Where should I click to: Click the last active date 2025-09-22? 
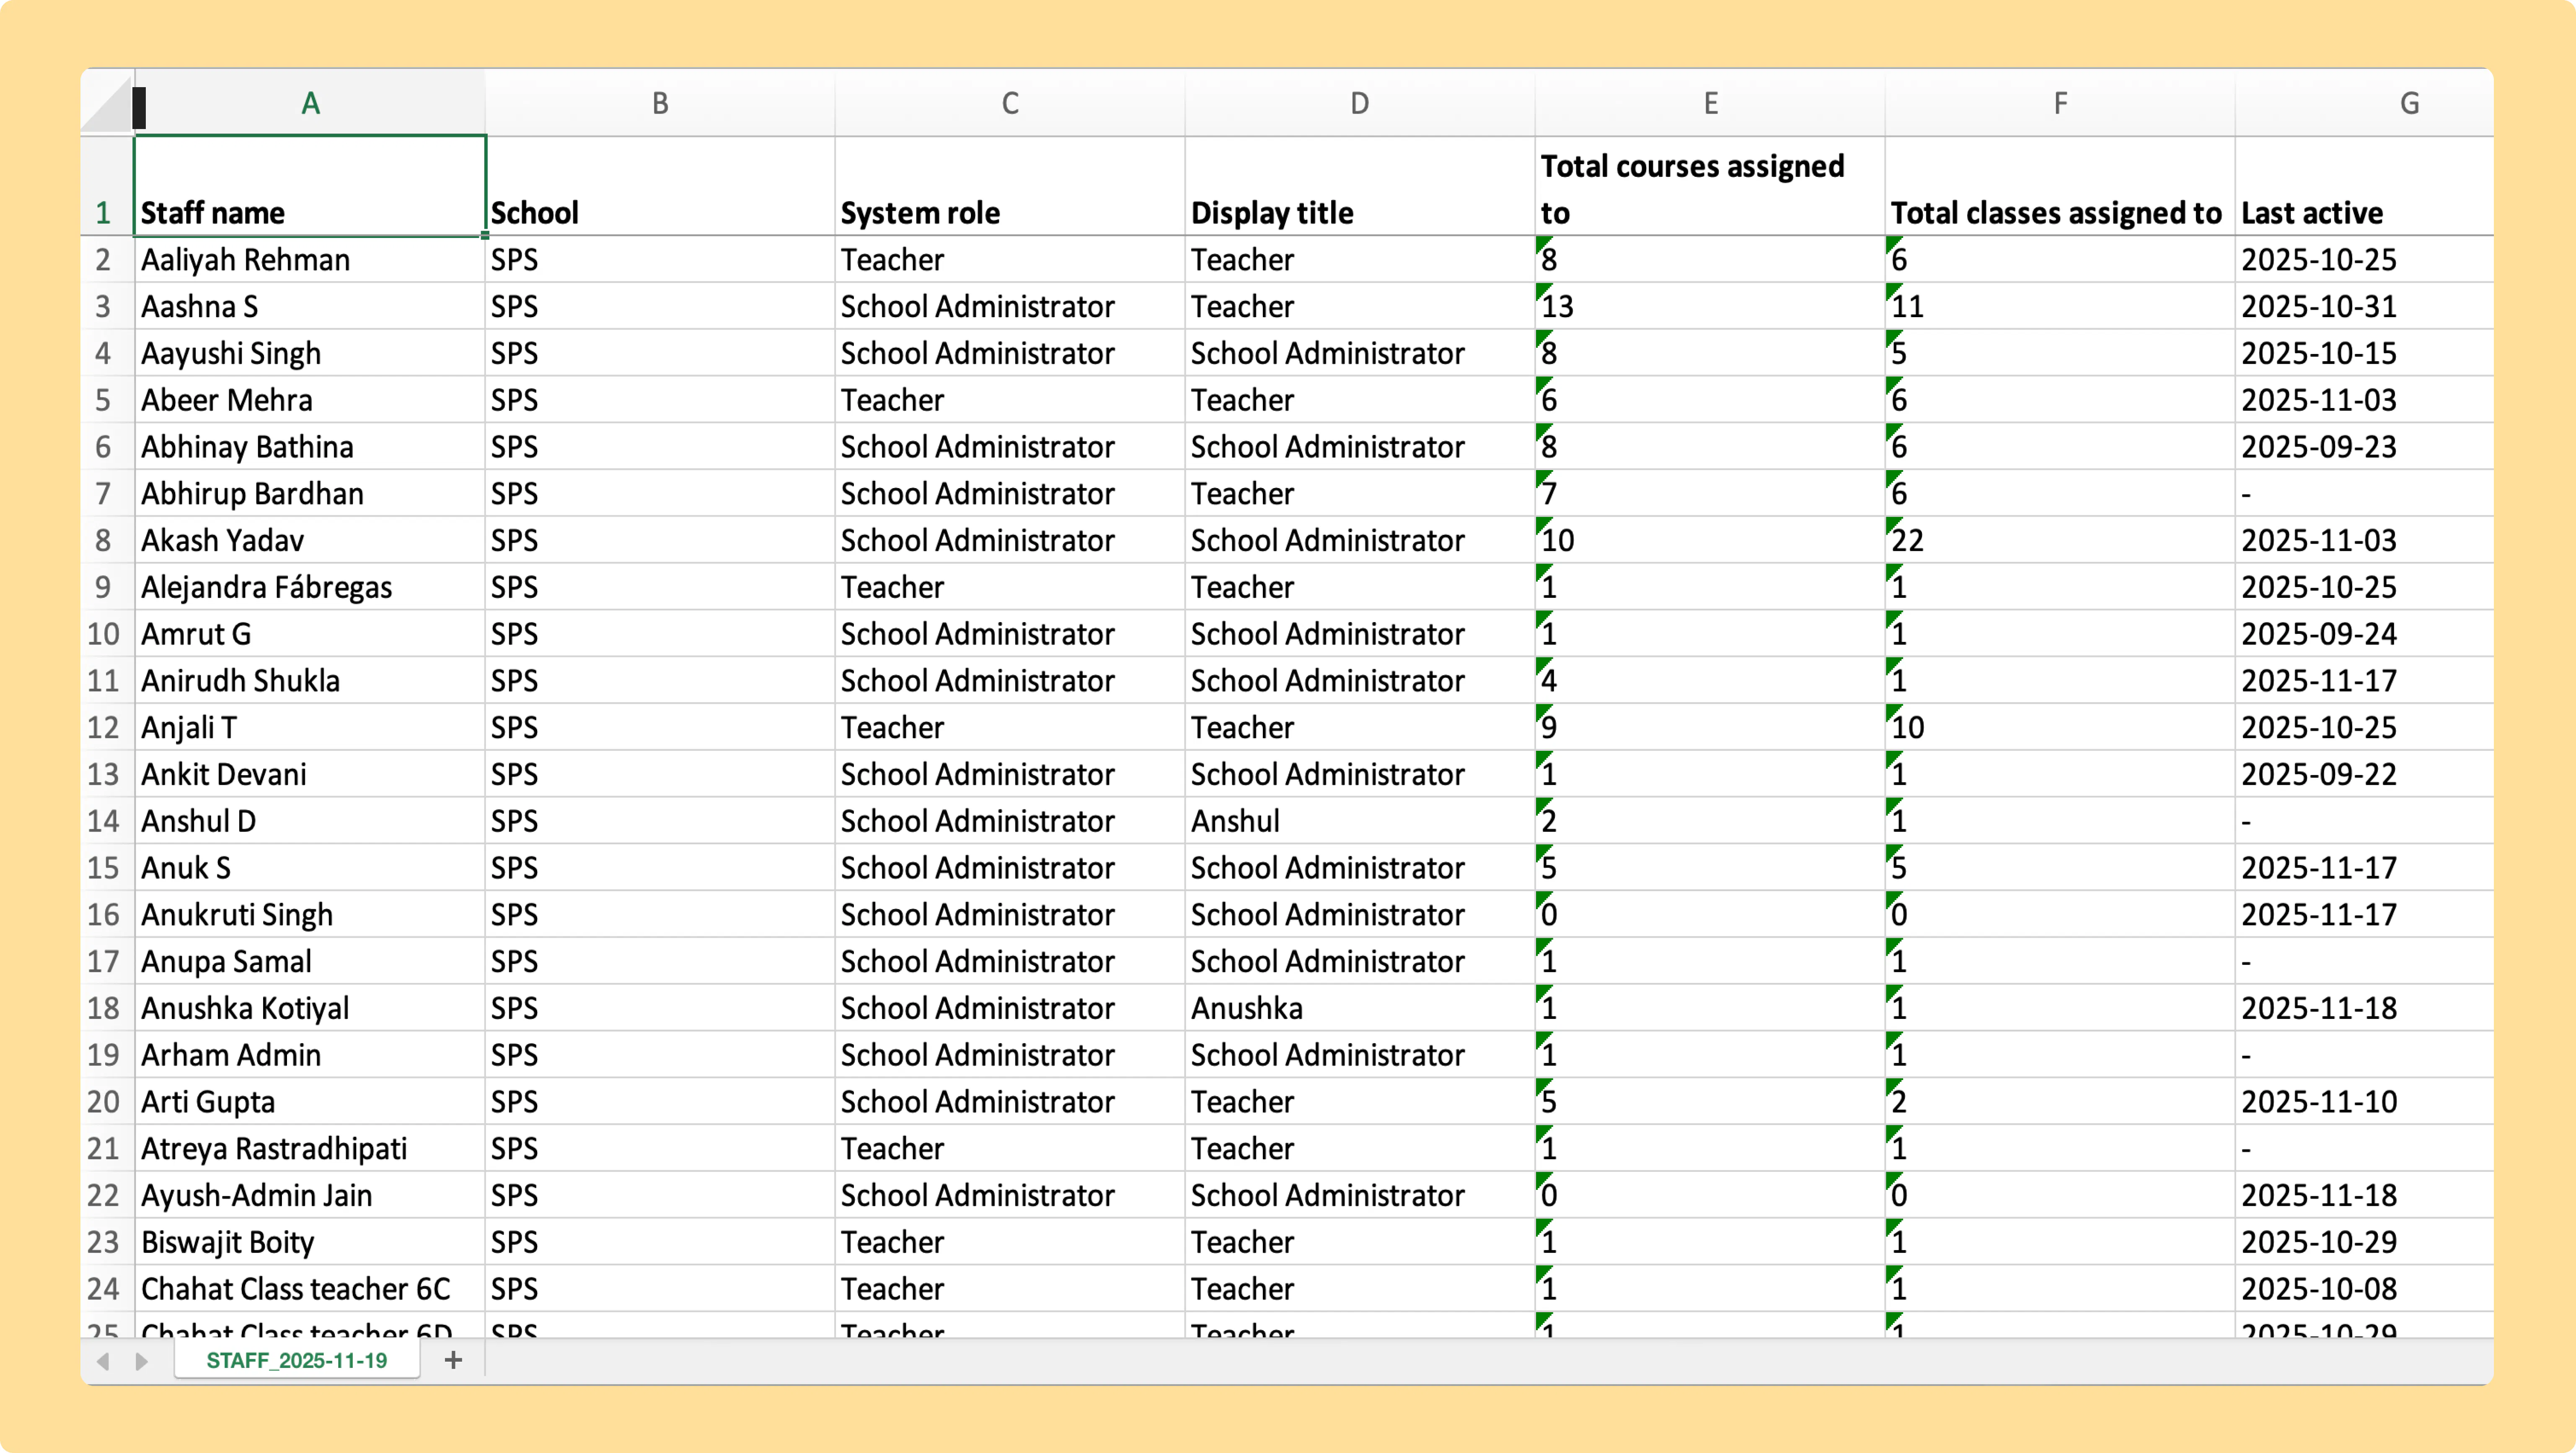[x=2365, y=774]
